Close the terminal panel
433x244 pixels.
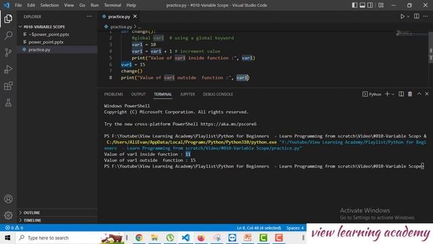[x=427, y=94]
